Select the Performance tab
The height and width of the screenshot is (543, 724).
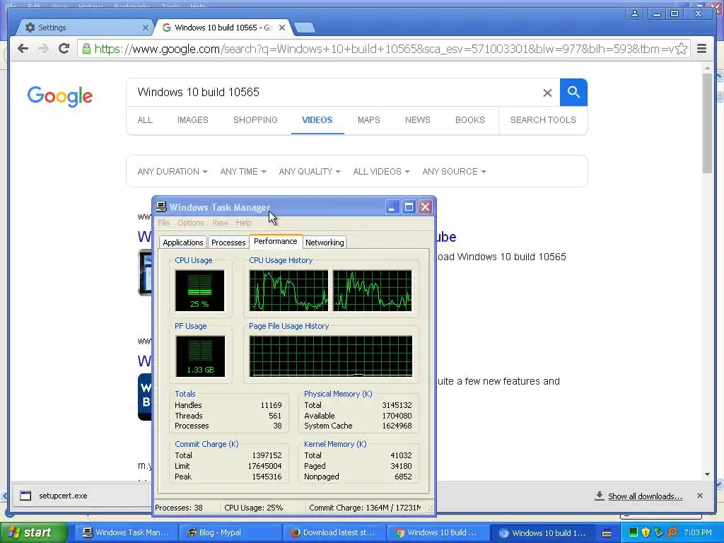click(x=276, y=242)
